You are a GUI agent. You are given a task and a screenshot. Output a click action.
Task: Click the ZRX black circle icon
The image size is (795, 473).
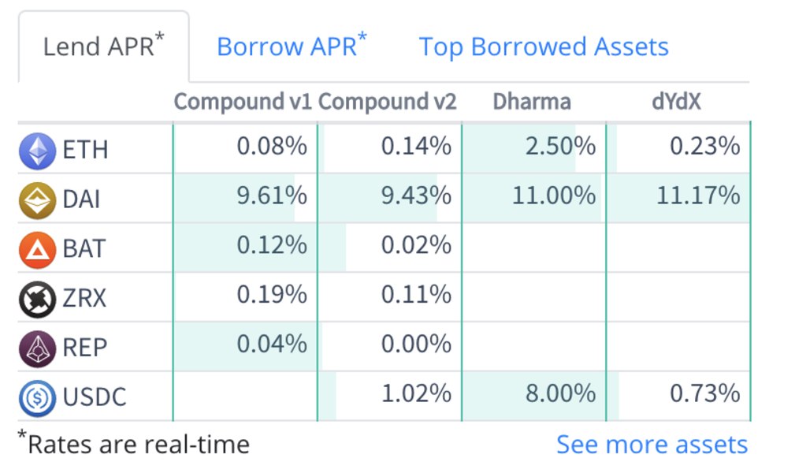pyautogui.click(x=38, y=299)
